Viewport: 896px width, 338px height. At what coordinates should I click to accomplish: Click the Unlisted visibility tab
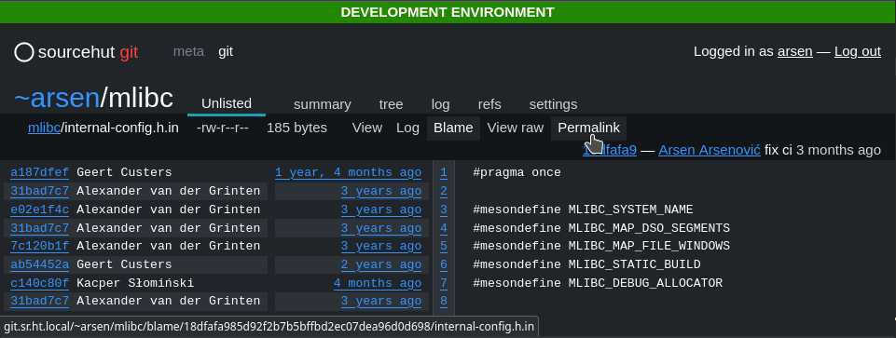pos(227,103)
